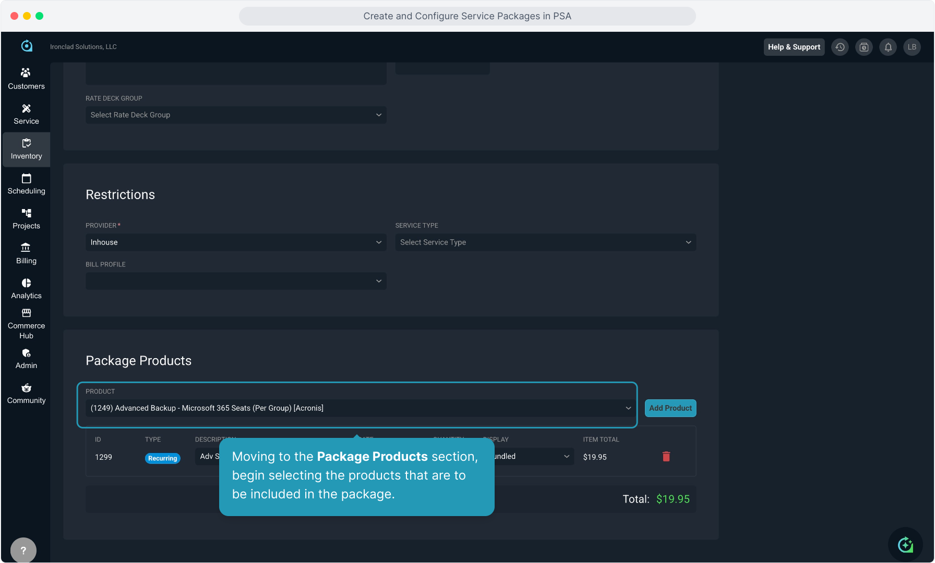Image resolution: width=935 pixels, height=563 pixels.
Task: Click the app logo icon
Action: [27, 46]
